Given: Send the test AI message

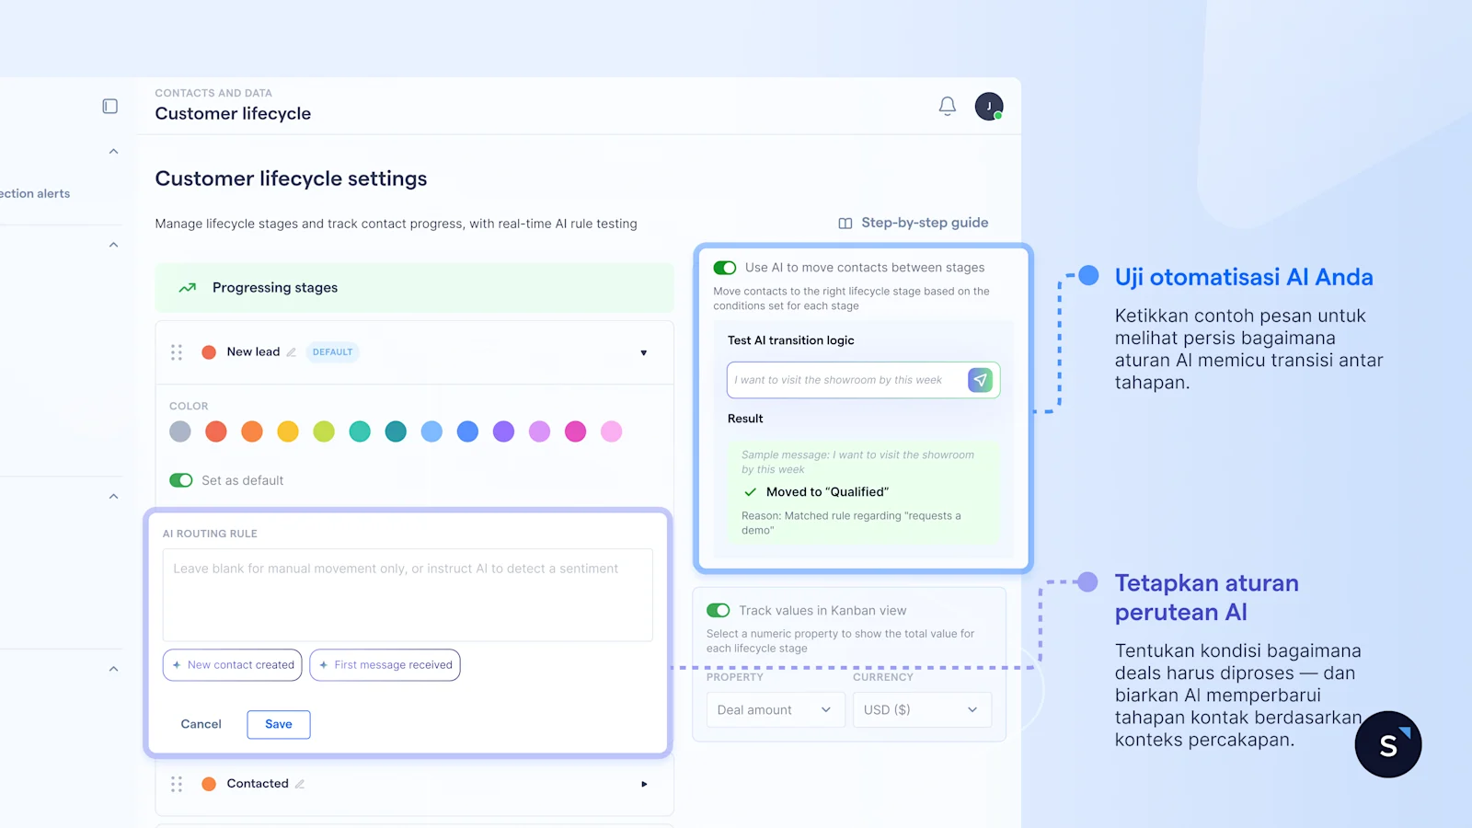Looking at the screenshot, I should (x=981, y=380).
